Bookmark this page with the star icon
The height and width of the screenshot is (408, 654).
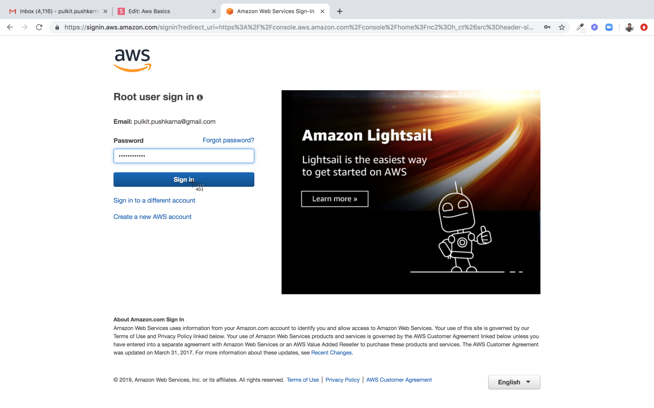tap(562, 27)
